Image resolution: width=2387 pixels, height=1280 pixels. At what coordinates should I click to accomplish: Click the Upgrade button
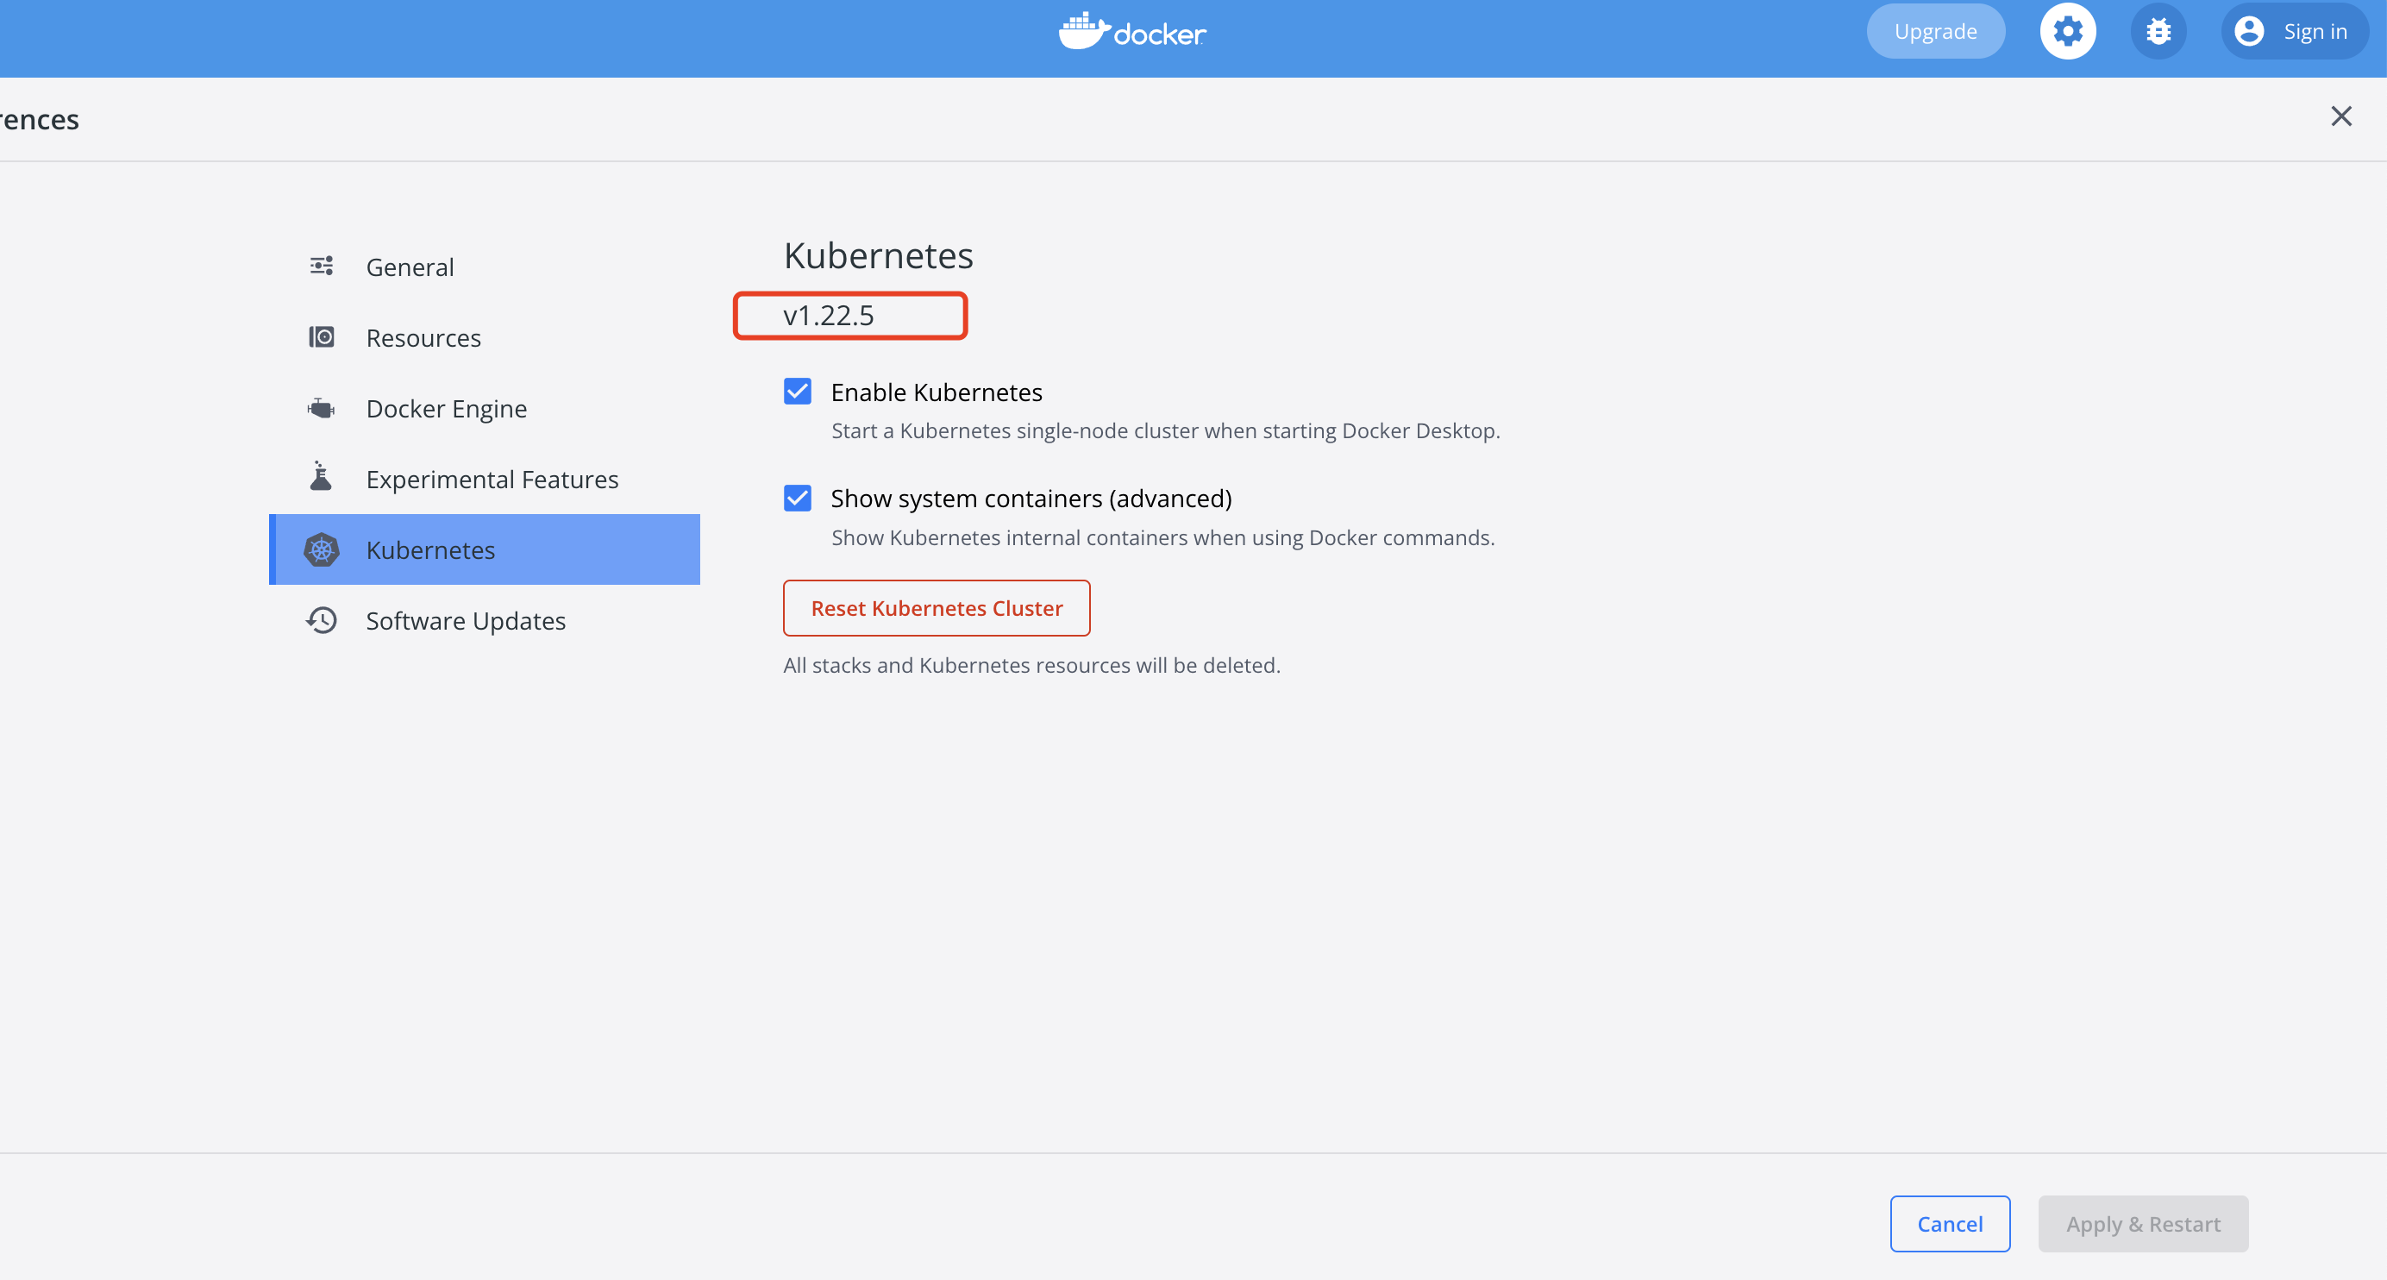pyautogui.click(x=1935, y=30)
